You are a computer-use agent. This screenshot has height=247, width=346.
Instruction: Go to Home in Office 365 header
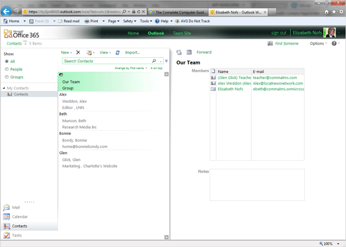click(x=133, y=33)
